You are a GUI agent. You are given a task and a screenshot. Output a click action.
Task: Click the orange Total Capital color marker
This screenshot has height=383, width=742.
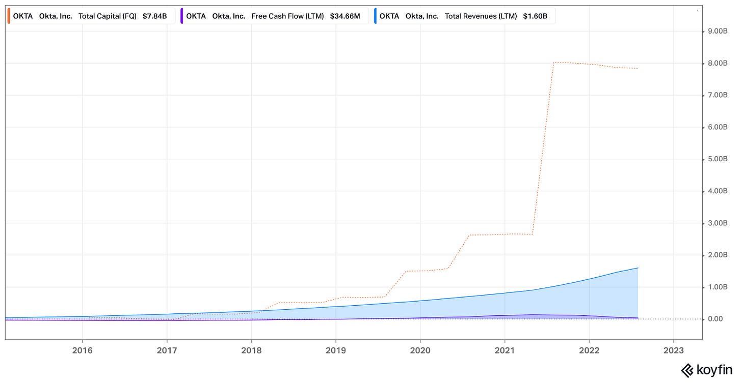pos(9,16)
